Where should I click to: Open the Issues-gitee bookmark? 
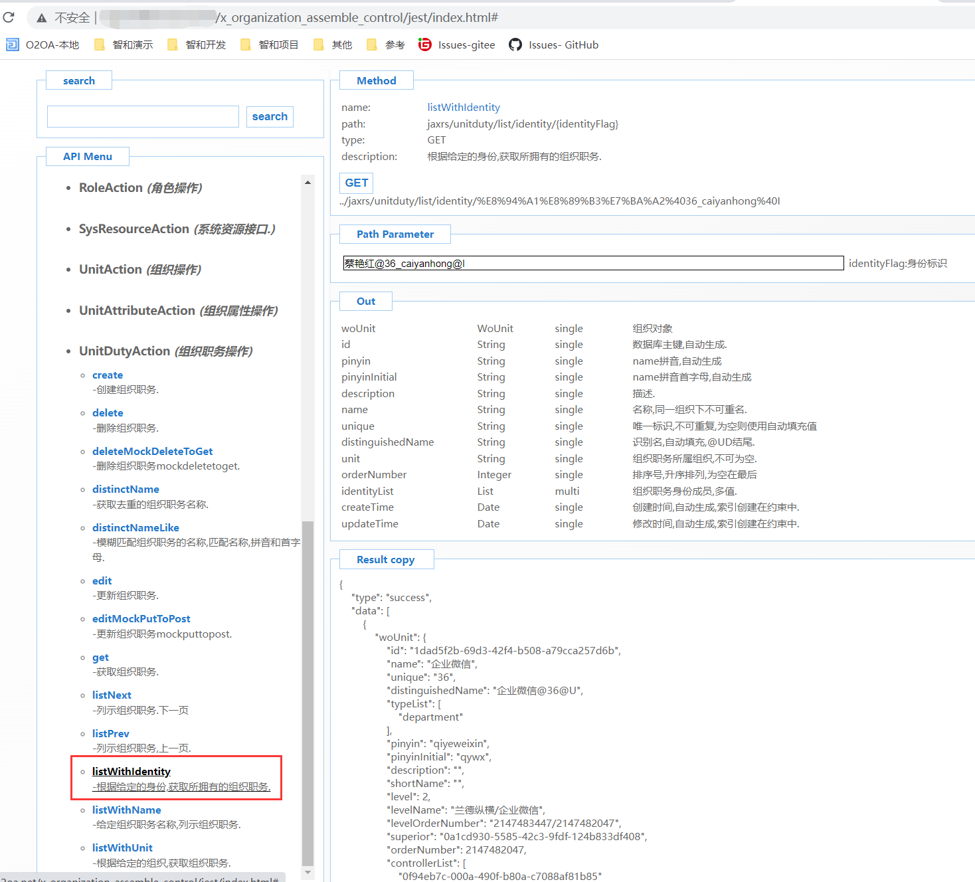point(457,44)
